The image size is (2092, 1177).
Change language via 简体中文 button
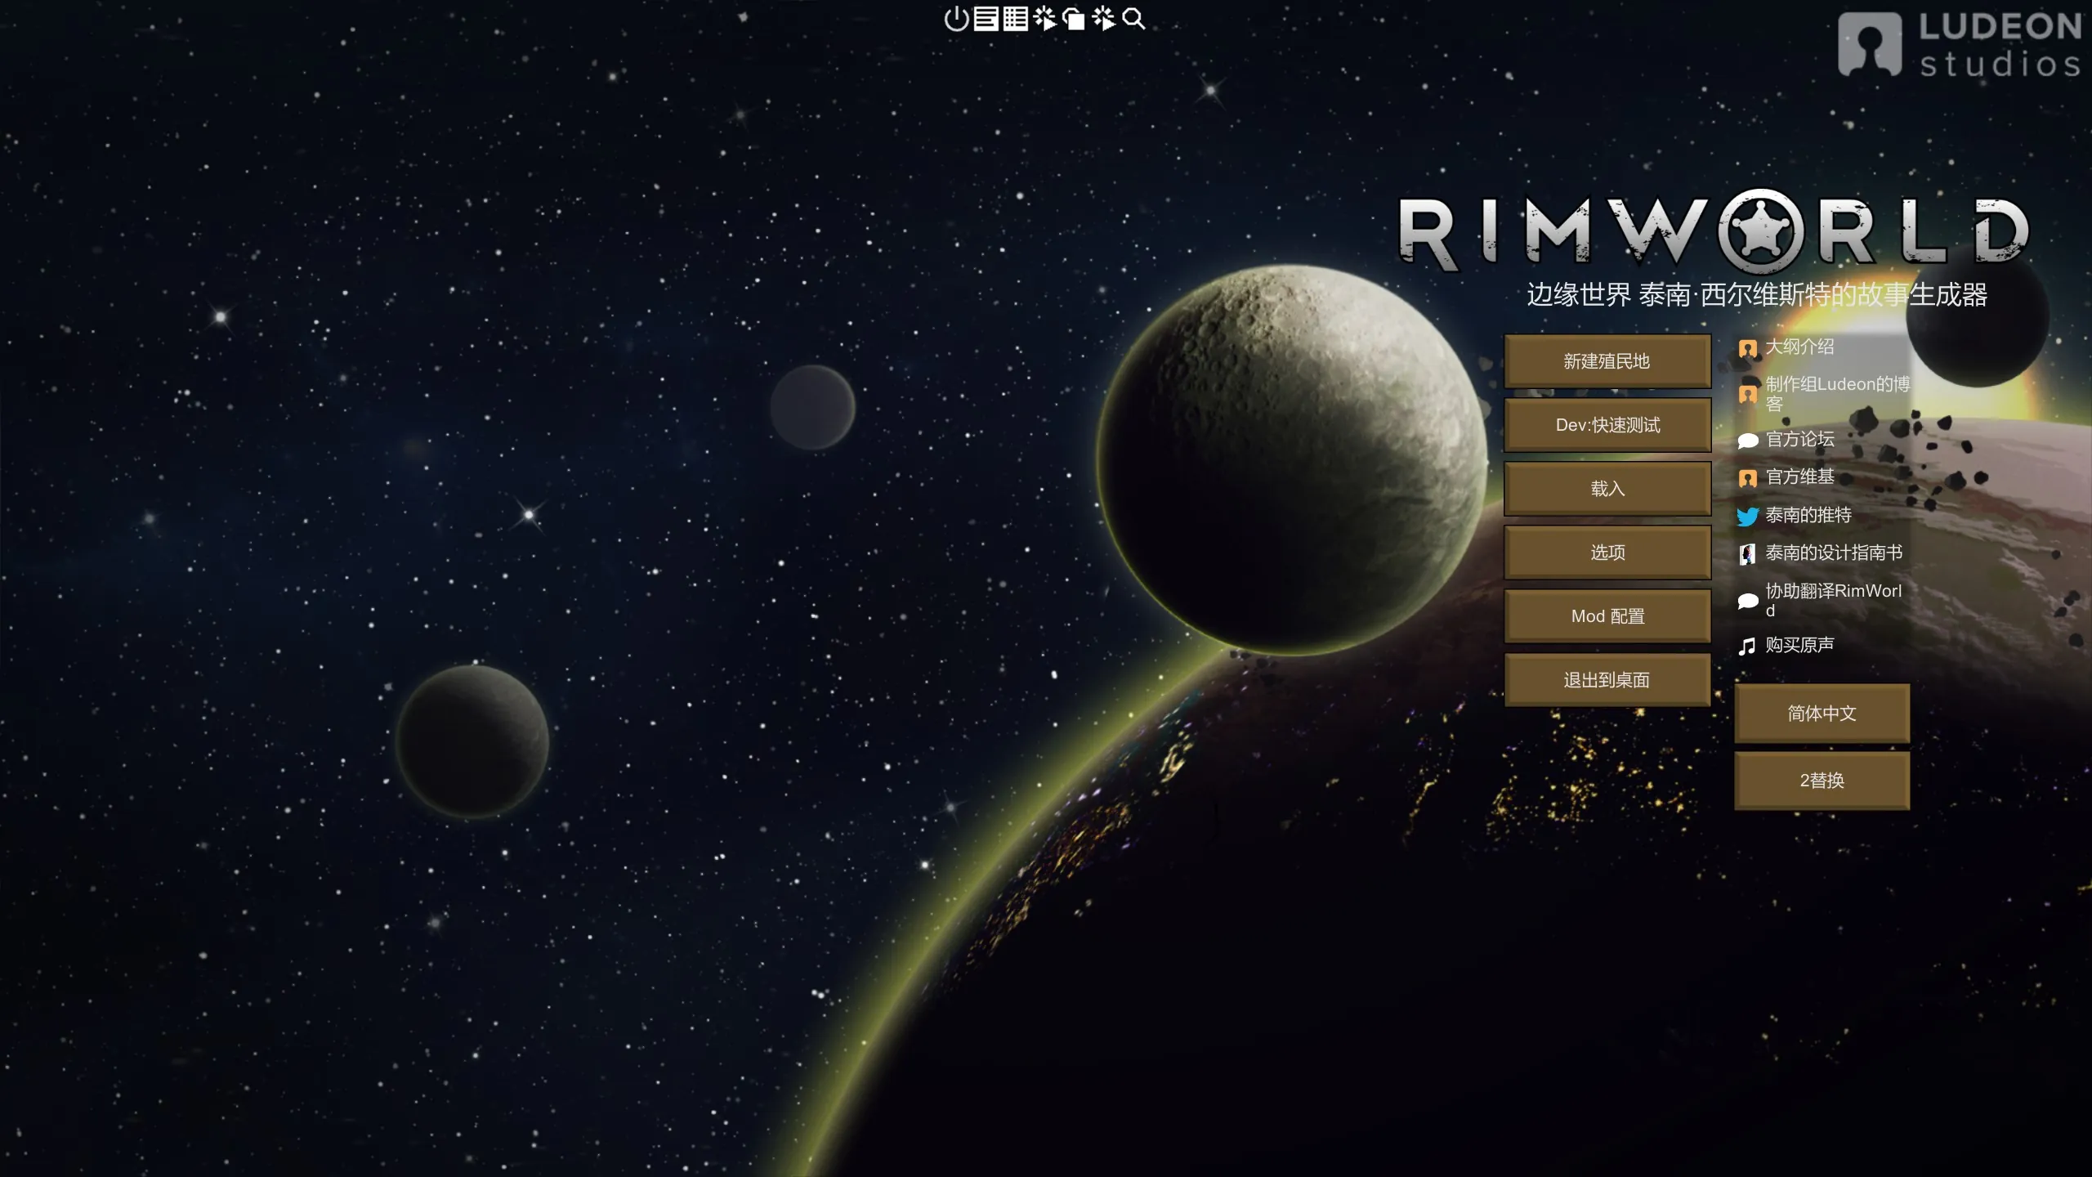click(x=1822, y=714)
